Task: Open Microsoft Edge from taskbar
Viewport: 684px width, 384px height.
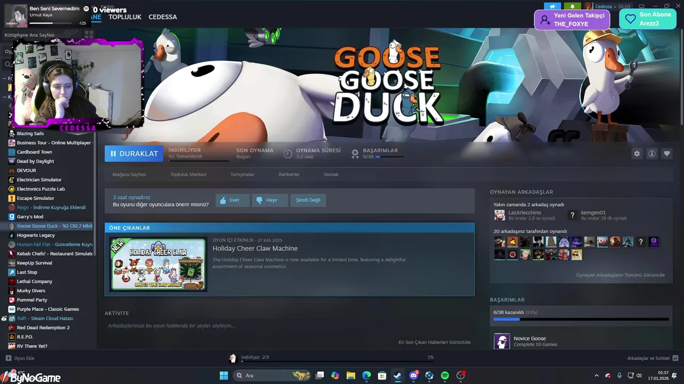Action: pos(366,375)
